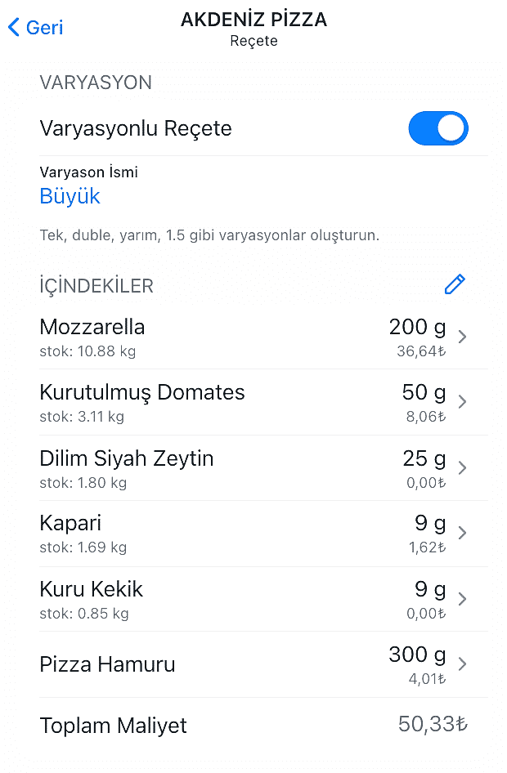Open Pizza Hamuru details via chevron

click(462, 664)
